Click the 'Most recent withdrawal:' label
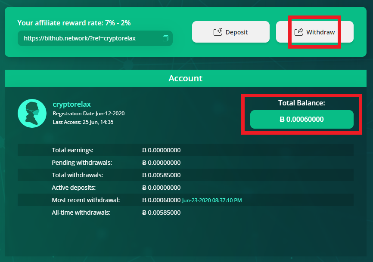 tap(86, 200)
